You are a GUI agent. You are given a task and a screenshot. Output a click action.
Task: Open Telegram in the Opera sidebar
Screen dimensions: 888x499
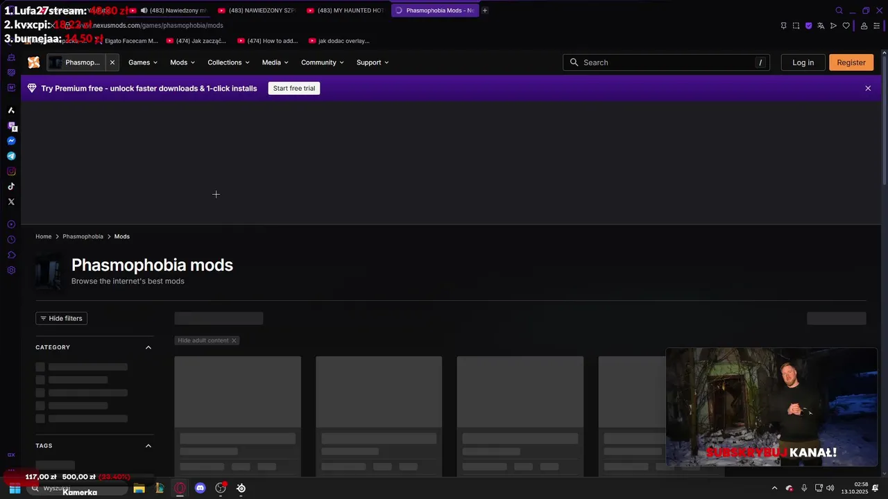(11, 156)
